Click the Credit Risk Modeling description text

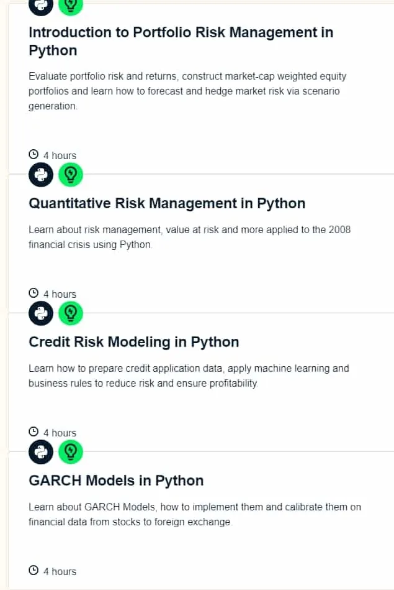tap(189, 376)
